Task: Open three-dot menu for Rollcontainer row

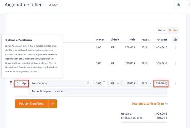Action: 175,83
